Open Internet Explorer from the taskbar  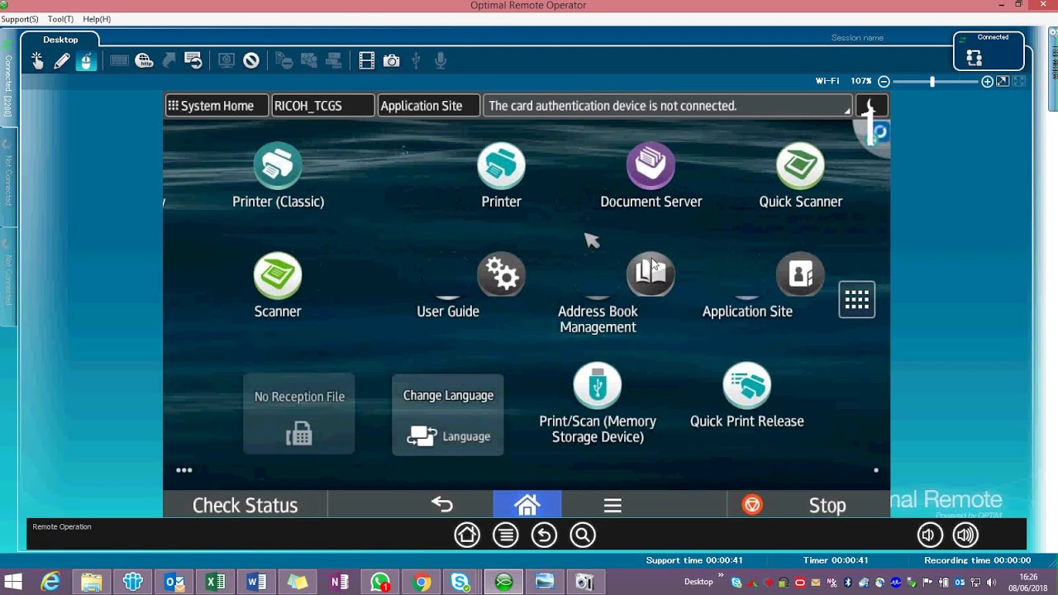50,583
